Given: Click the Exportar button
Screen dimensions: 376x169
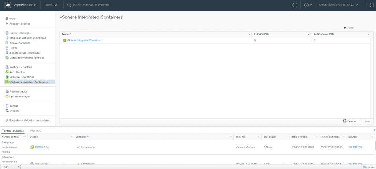Looking at the screenshot, I should point(350,121).
